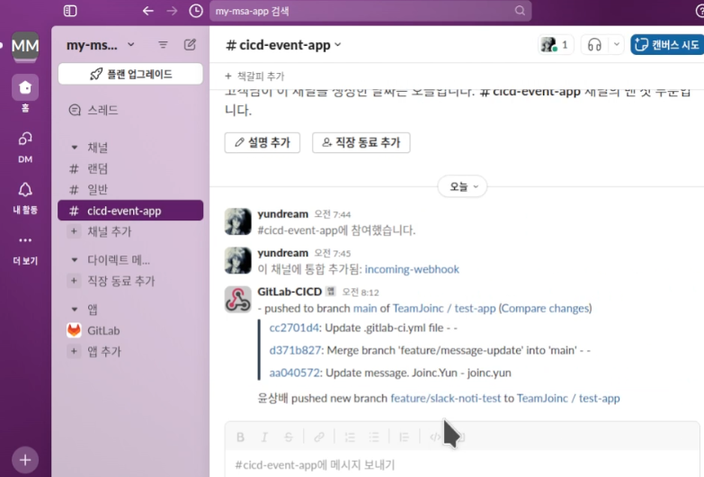Screen dimensions: 704x477
Task: Toggle bulleted list in composer
Action: click(x=374, y=436)
